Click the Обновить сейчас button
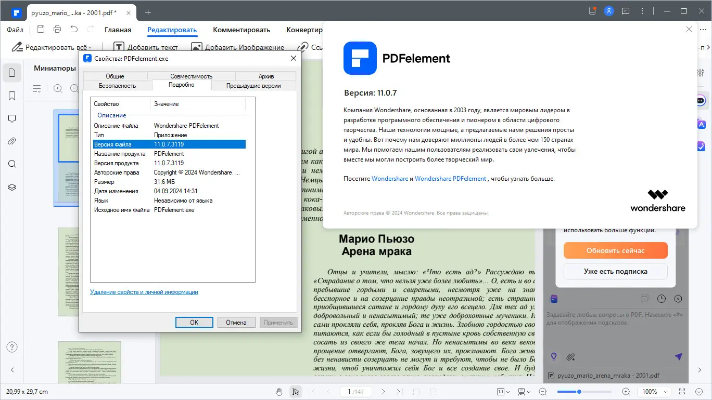 [x=616, y=250]
